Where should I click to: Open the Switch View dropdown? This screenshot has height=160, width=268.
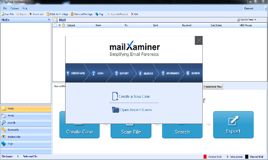click(247, 20)
